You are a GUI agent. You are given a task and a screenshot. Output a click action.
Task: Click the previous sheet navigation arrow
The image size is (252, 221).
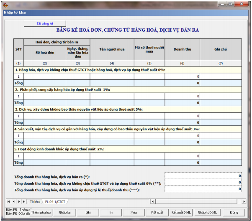tap(13, 201)
